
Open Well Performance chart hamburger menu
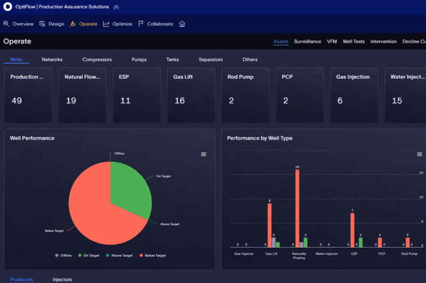[x=203, y=154]
